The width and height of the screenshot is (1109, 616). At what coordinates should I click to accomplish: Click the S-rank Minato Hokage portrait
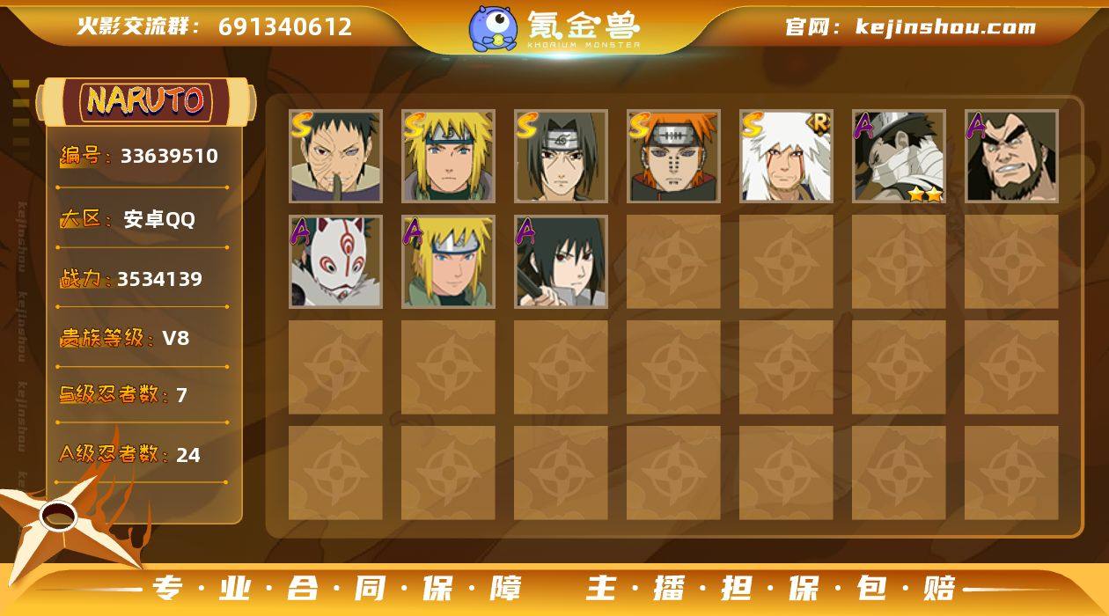point(448,157)
